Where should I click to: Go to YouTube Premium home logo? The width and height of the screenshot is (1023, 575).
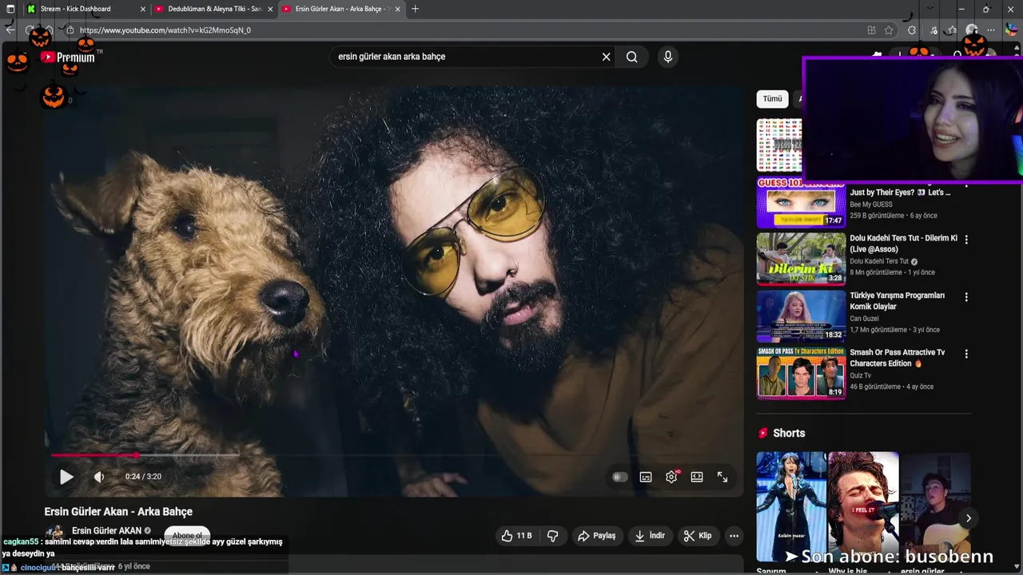[67, 57]
